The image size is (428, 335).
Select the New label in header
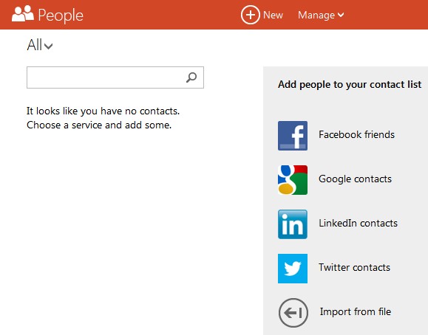point(273,15)
